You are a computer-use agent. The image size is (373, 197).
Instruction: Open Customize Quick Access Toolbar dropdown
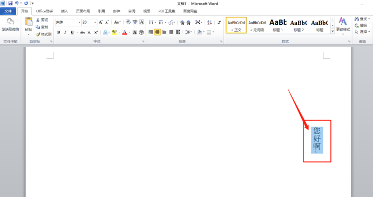[32, 3]
